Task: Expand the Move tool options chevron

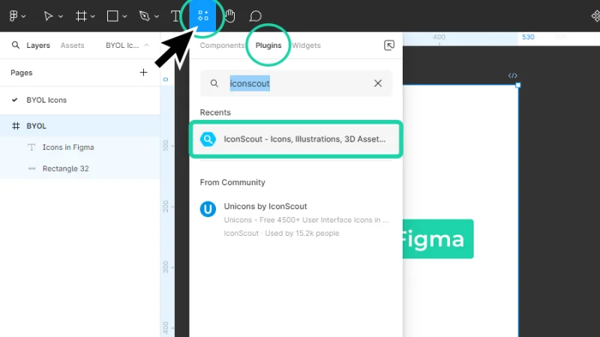Action: point(61,16)
